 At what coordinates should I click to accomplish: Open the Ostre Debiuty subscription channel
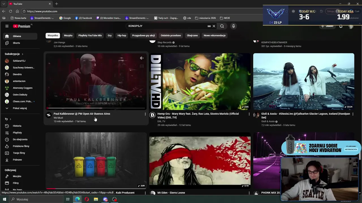pyautogui.click(x=20, y=94)
